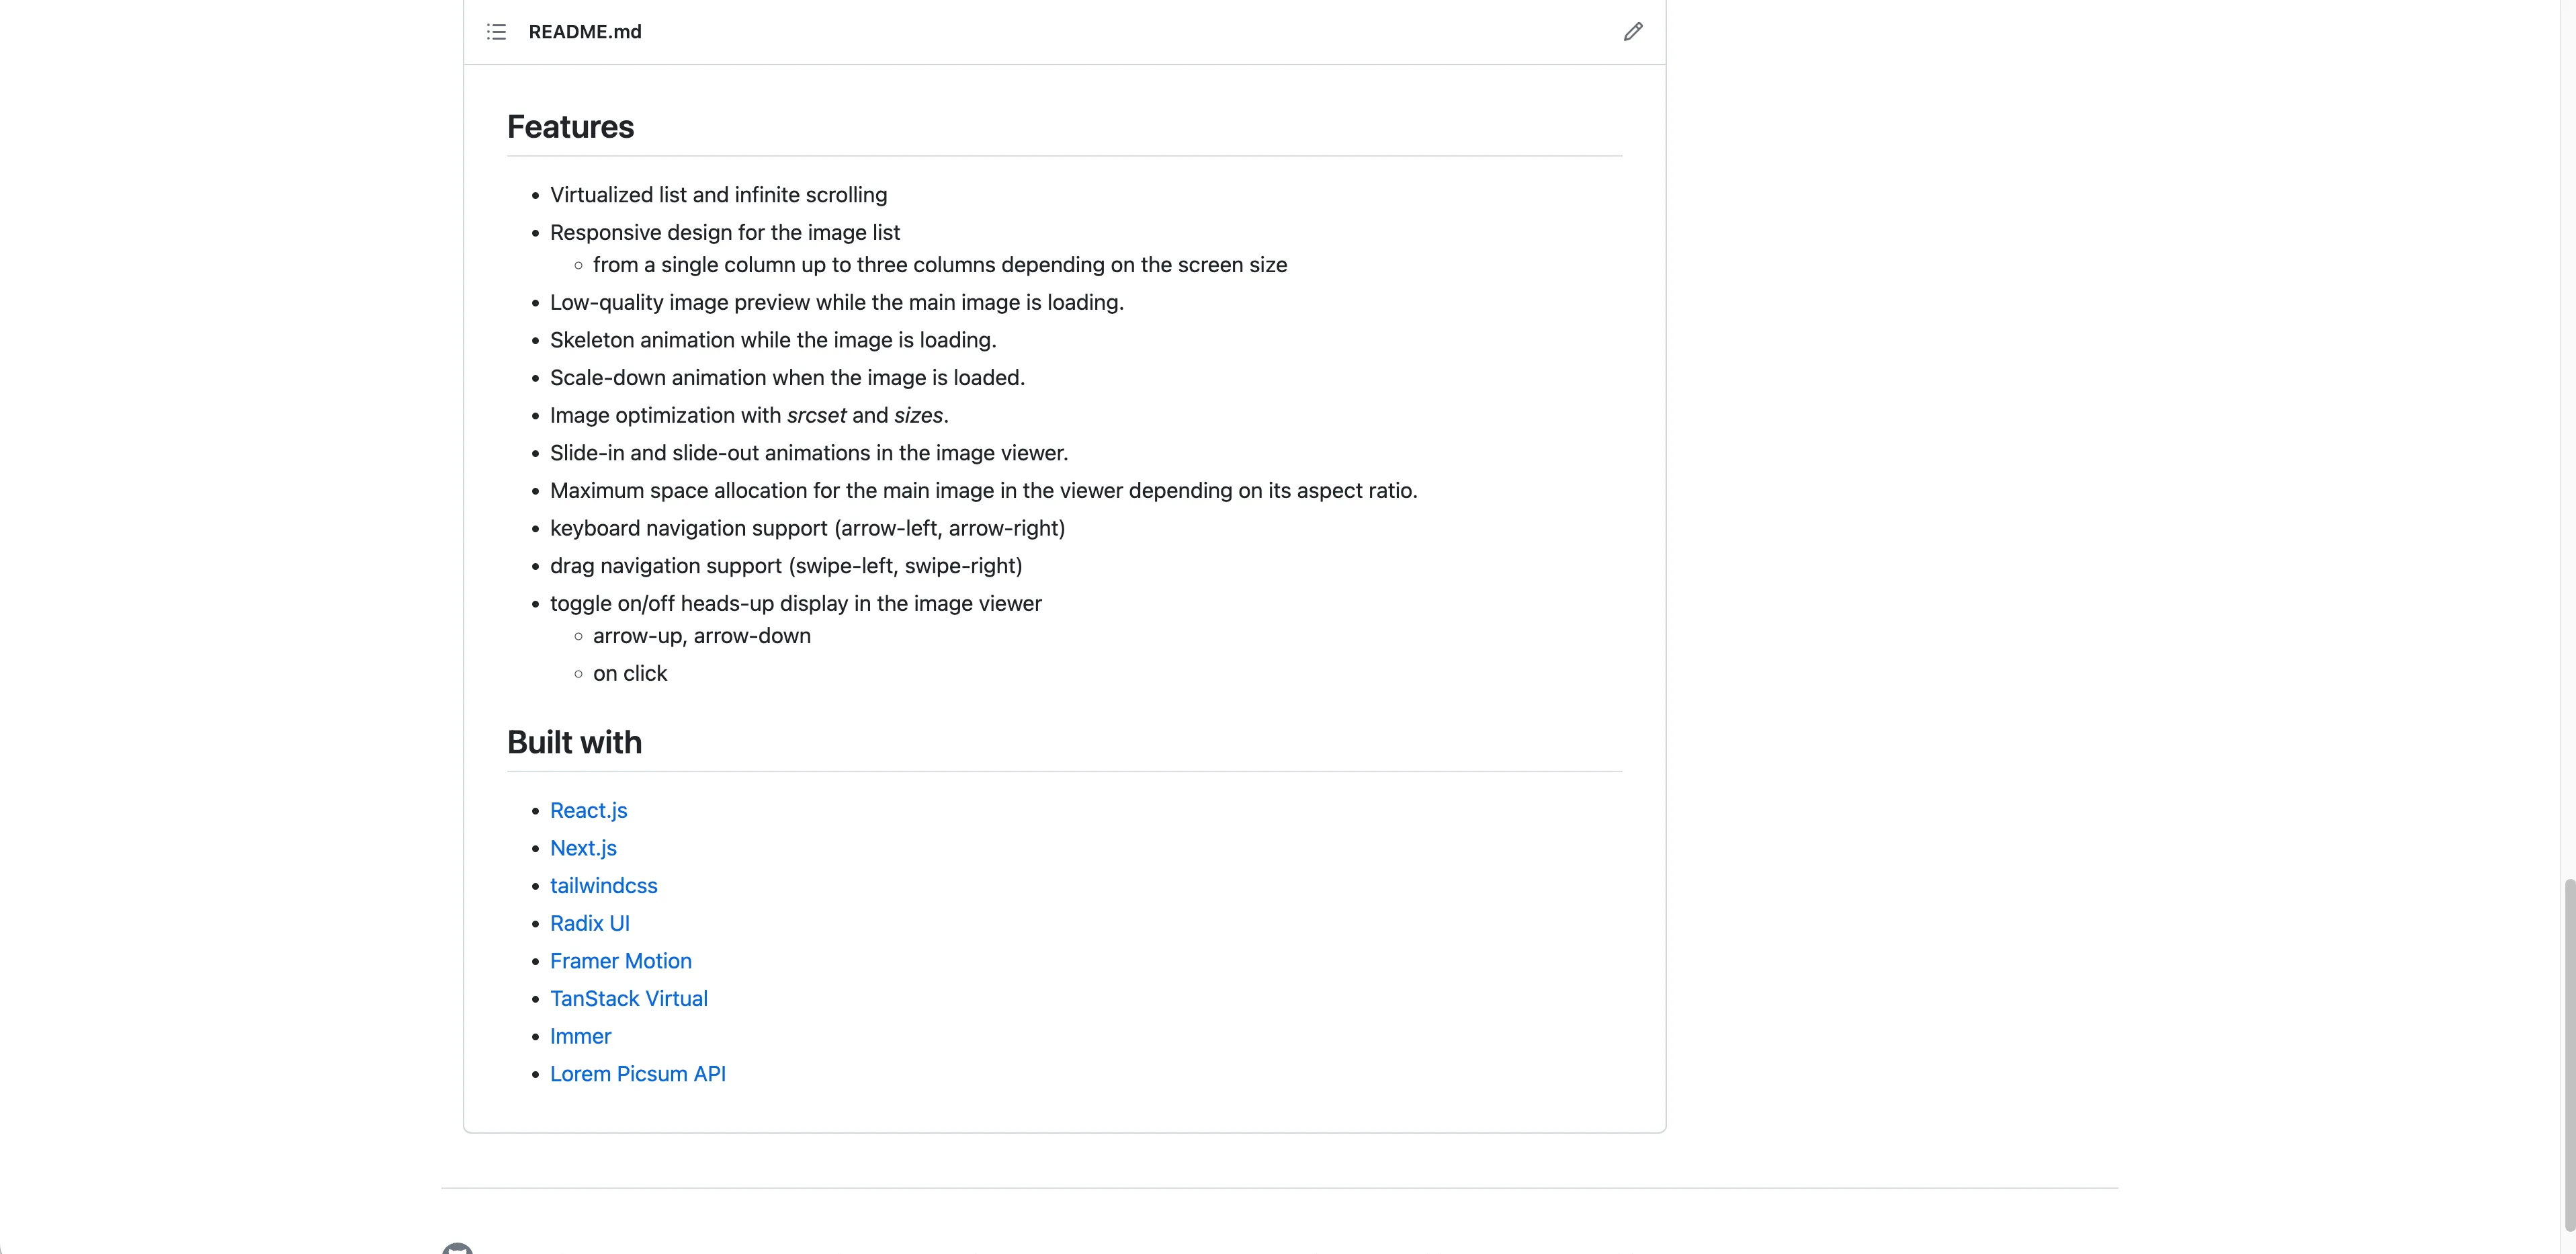Click 'Virtualized list and infinite scrolling' item

(718, 195)
